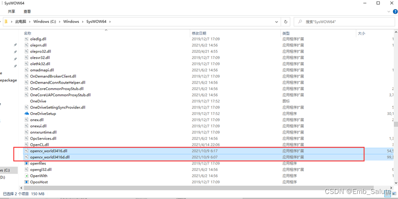Click the omadmapi.dll file icon
The width and height of the screenshot is (398, 199).
point(27,70)
